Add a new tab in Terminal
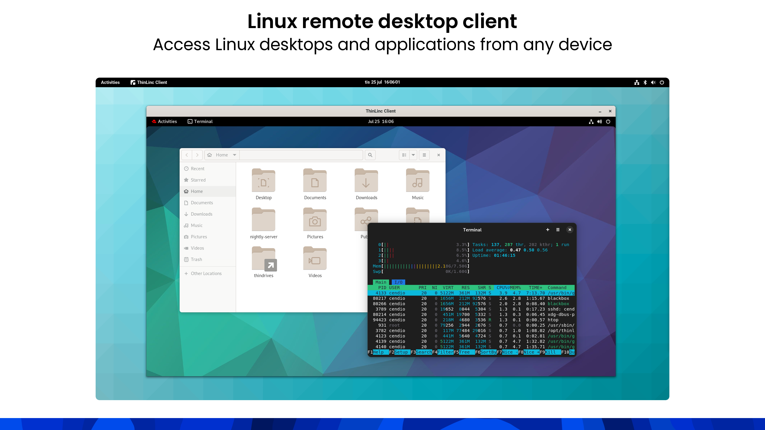The height and width of the screenshot is (430, 765). pyautogui.click(x=547, y=230)
